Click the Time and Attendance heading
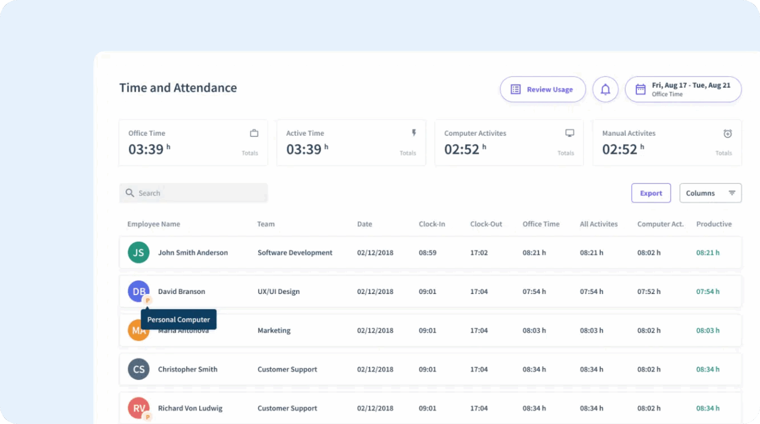This screenshot has width=760, height=424. point(178,88)
